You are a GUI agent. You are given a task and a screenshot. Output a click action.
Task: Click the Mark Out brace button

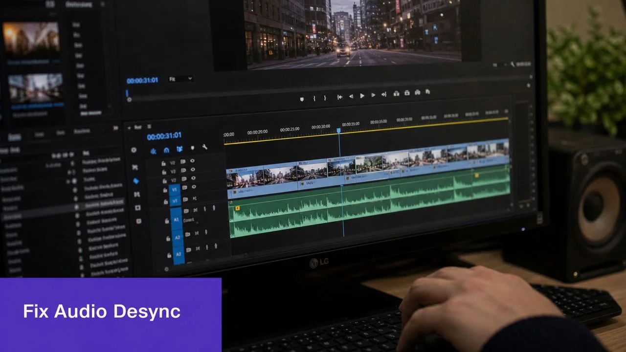click(x=325, y=98)
